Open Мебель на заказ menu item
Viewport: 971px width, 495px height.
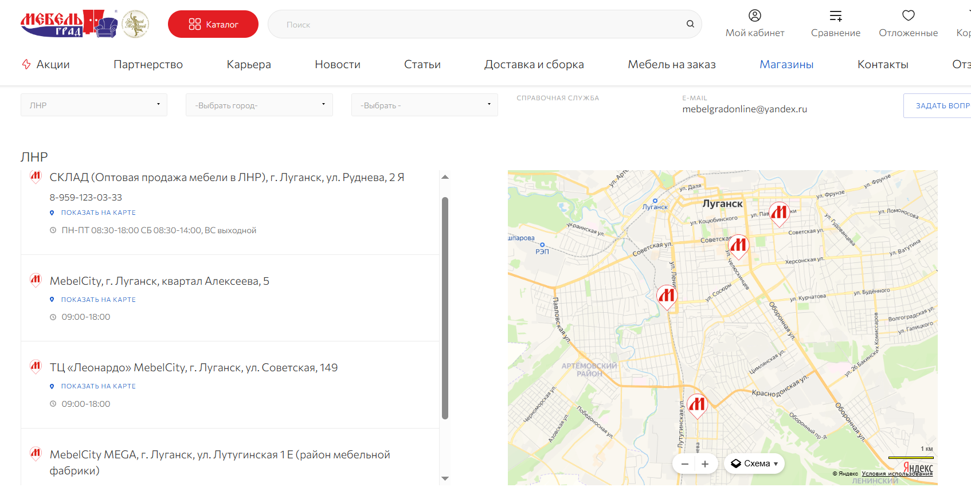coord(672,64)
